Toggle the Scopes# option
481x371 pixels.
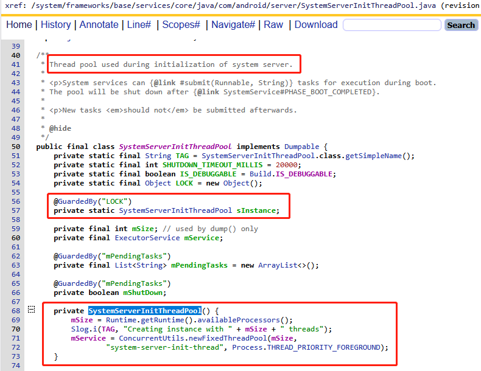[181, 25]
